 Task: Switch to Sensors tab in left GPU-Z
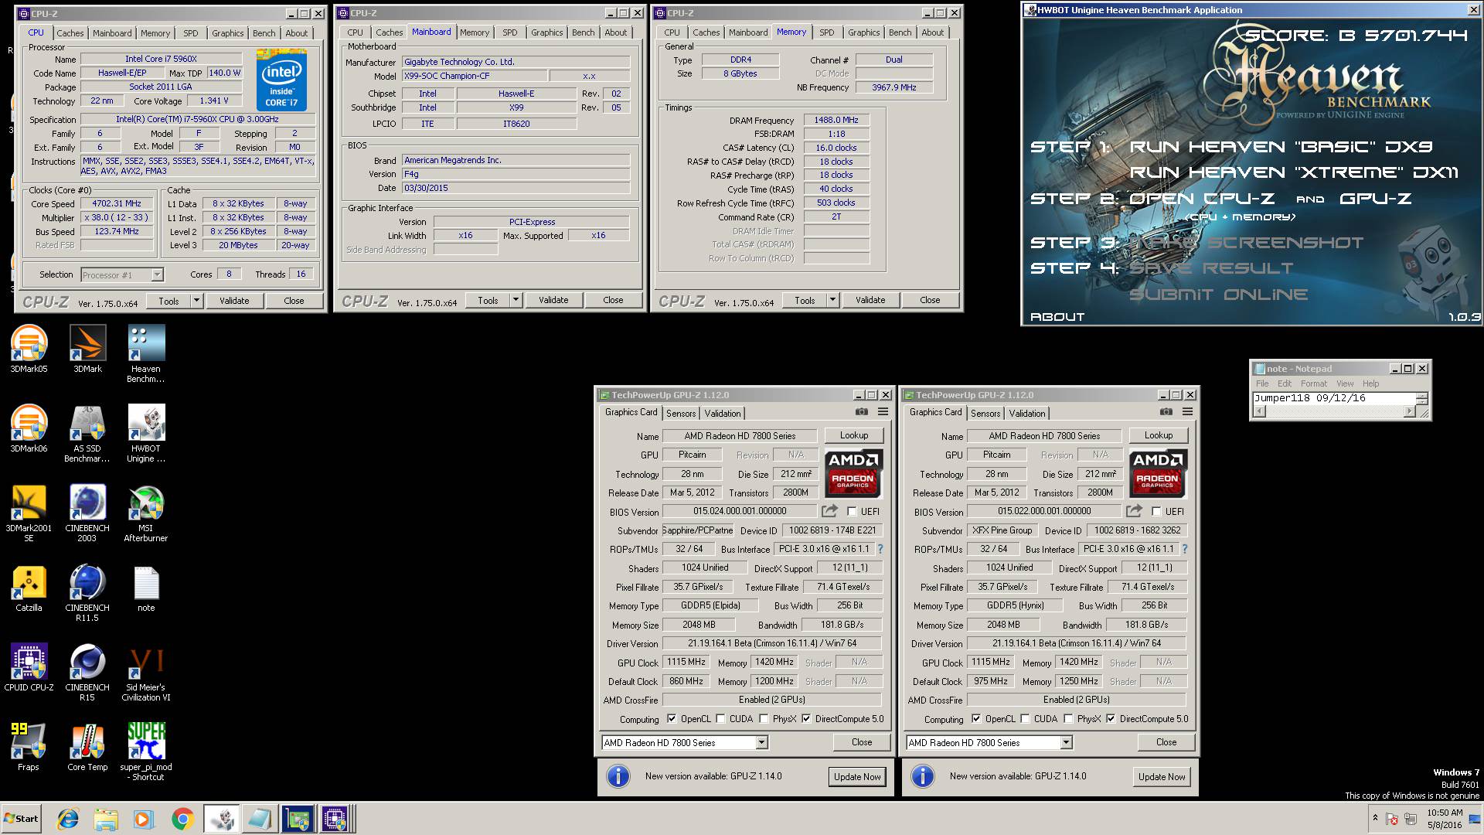click(x=681, y=414)
